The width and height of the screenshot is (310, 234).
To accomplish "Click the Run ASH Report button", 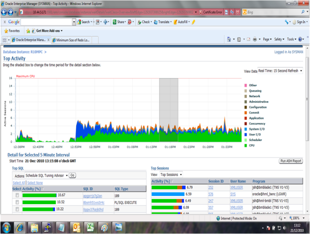I will point(291,161).
